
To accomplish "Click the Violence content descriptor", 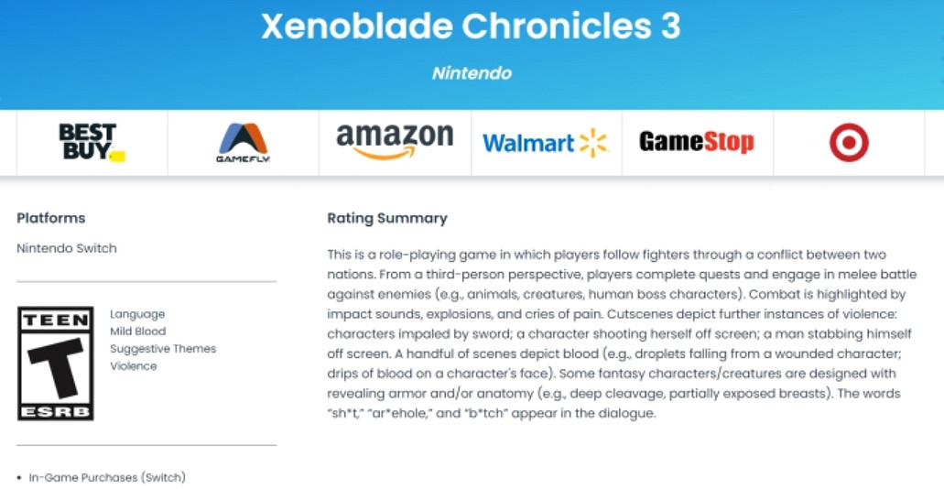I will coord(134,366).
